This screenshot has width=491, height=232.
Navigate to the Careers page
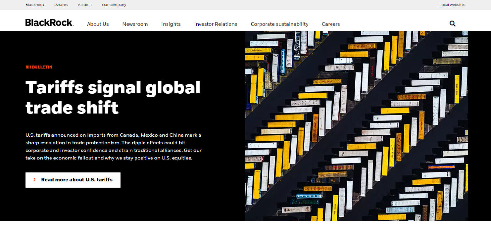click(x=331, y=24)
